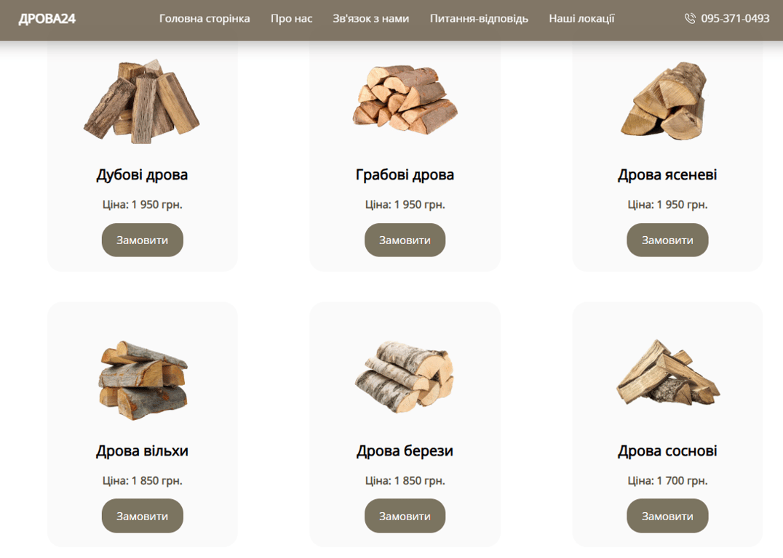Click the oak firewood product image
The width and height of the screenshot is (783, 558).
pyautogui.click(x=142, y=102)
